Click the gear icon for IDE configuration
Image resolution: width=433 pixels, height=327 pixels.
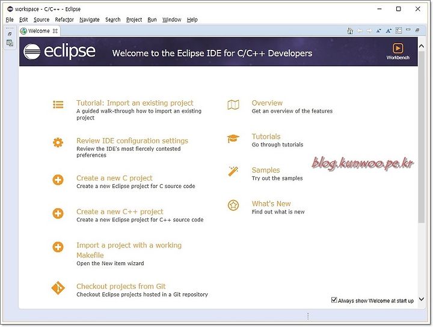[58, 142]
